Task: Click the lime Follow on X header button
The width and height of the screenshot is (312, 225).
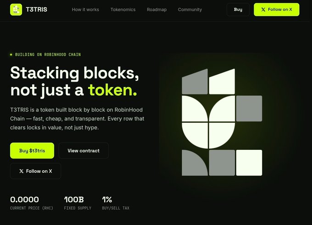Action: pos(276,10)
